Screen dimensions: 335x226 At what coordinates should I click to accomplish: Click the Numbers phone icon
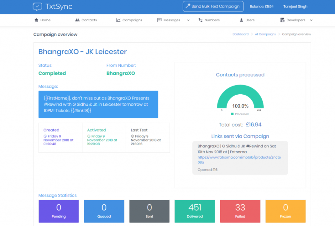point(200,20)
